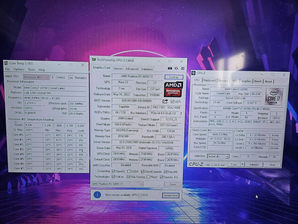Click the GPU-Z screenshot camera icon
The width and height of the screenshot is (298, 224).
(x=170, y=68)
